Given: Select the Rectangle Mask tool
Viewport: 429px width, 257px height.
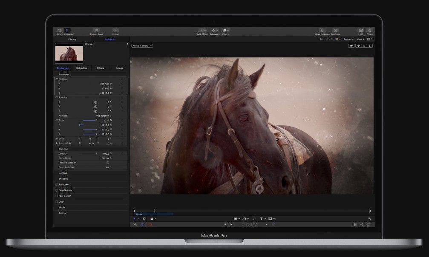Looking at the screenshot, I should [271, 218].
